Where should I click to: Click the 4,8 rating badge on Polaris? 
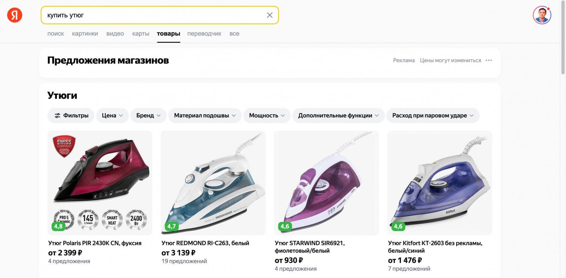pos(58,226)
